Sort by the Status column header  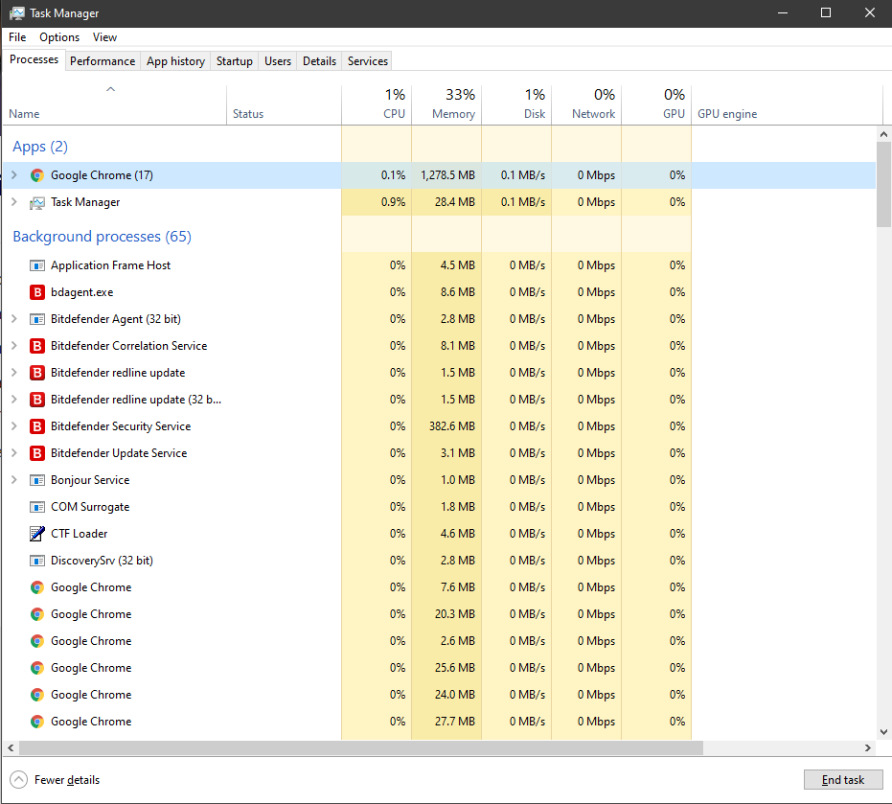tap(284, 105)
